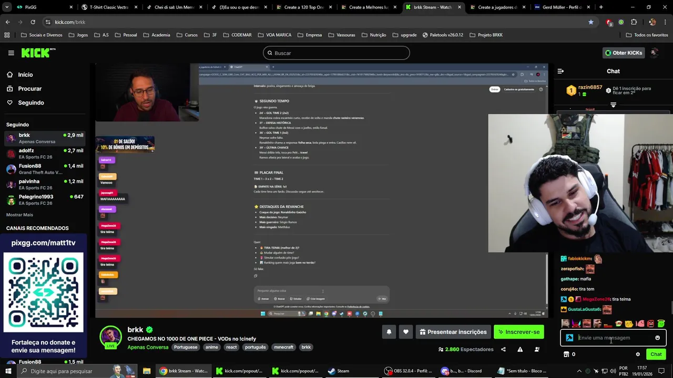Image resolution: width=673 pixels, height=378 pixels.
Task: Open followed channel Fusion88
Action: click(45, 169)
